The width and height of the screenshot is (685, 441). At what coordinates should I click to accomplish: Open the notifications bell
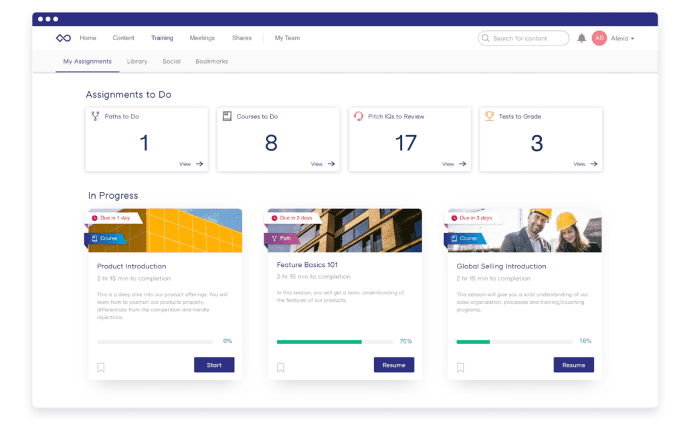click(x=581, y=38)
